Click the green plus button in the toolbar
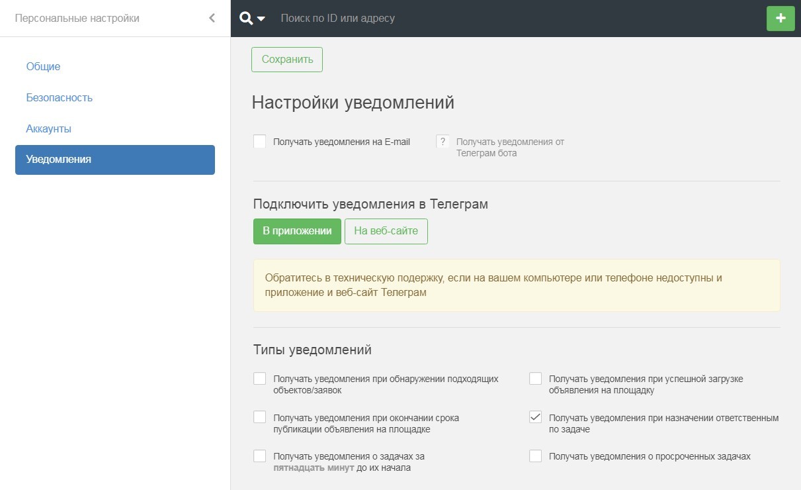Viewport: 801px width, 490px height. click(781, 19)
